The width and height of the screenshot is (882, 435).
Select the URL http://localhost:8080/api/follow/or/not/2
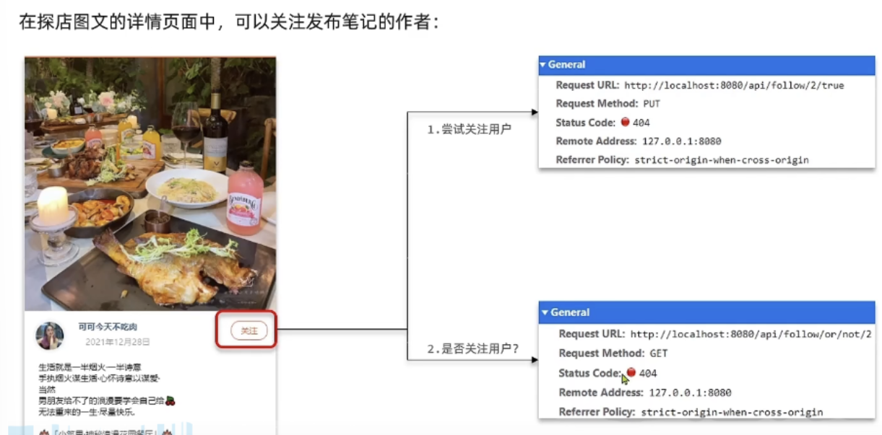[x=751, y=335]
